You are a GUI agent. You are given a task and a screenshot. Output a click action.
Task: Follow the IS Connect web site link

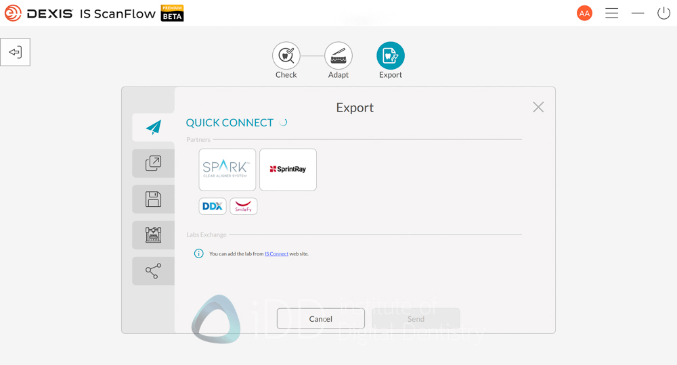click(276, 254)
